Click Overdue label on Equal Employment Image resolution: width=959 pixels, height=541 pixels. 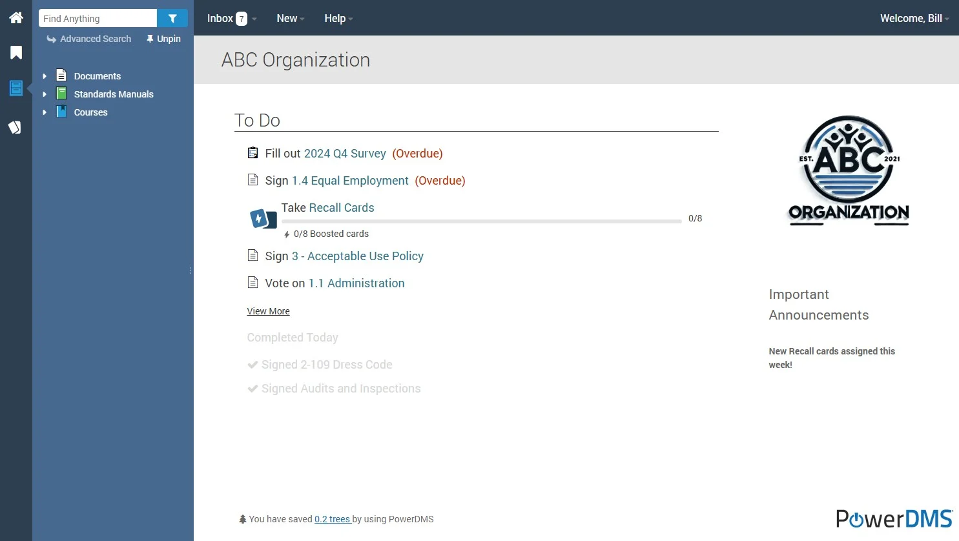(440, 180)
